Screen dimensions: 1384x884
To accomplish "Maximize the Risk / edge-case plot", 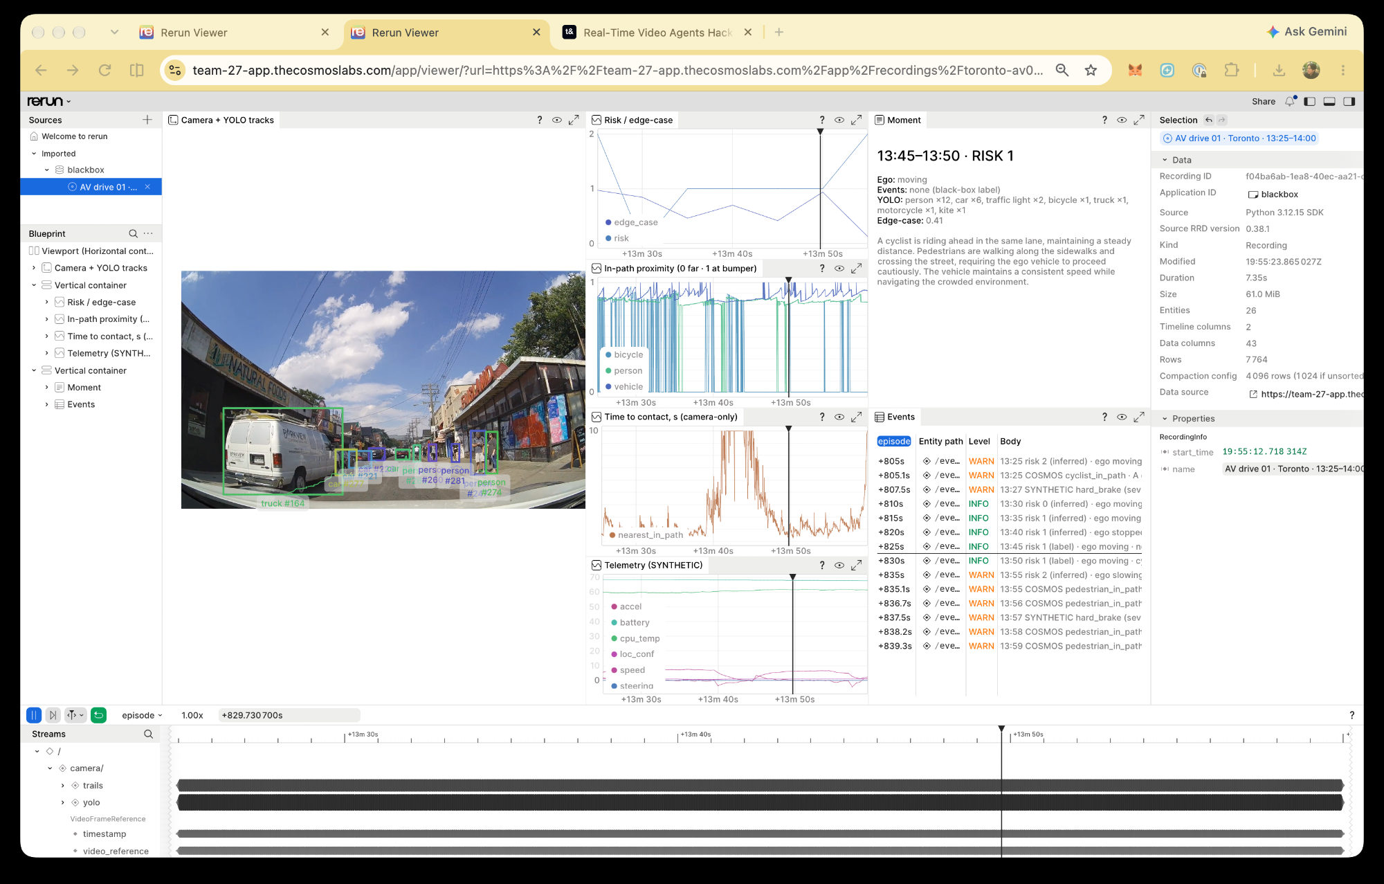I will click(857, 120).
